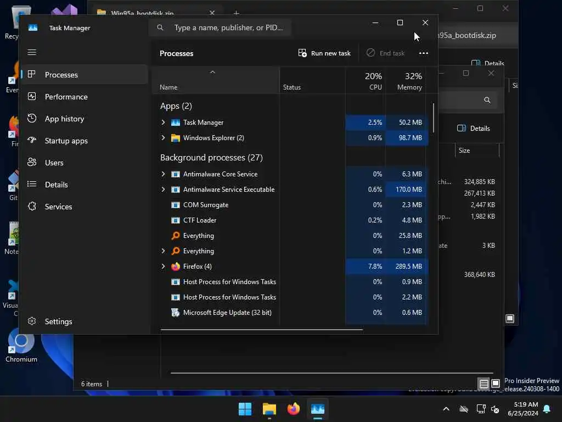Open the Chromium desktop shortcut

pyautogui.click(x=21, y=346)
